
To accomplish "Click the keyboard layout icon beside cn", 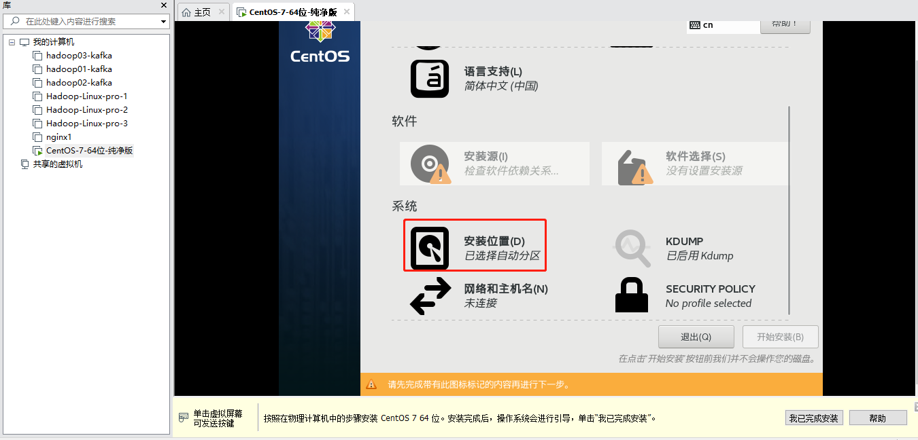I will point(694,25).
